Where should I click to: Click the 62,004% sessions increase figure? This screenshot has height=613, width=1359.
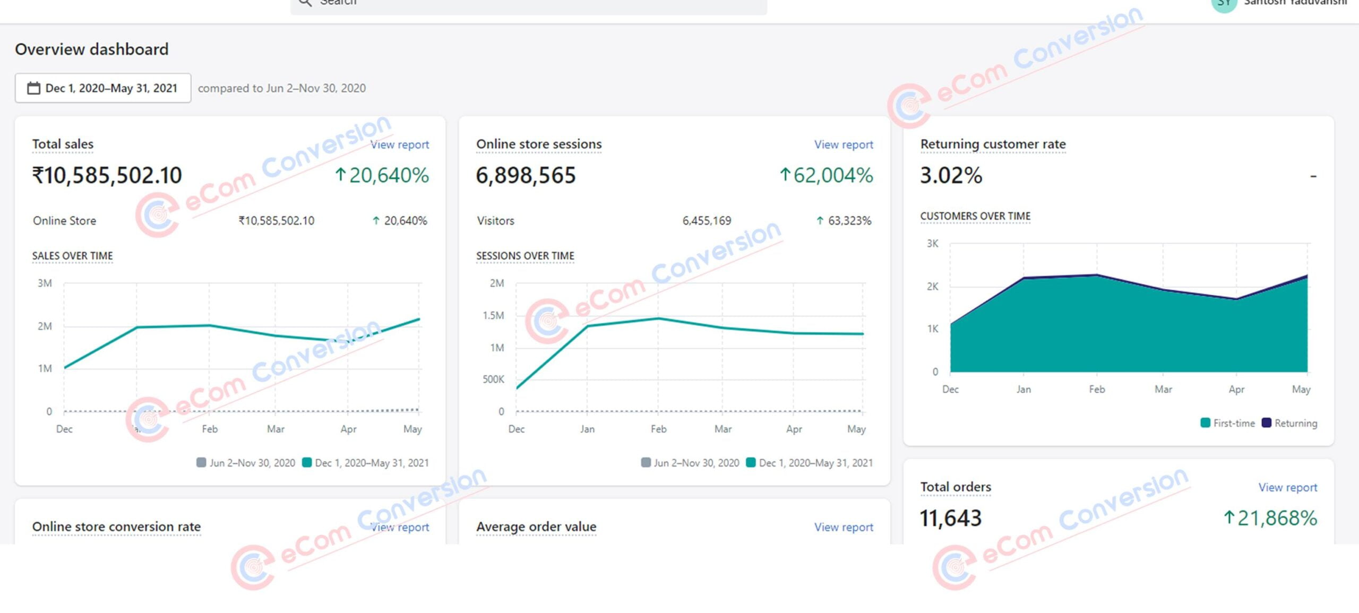[x=826, y=175]
